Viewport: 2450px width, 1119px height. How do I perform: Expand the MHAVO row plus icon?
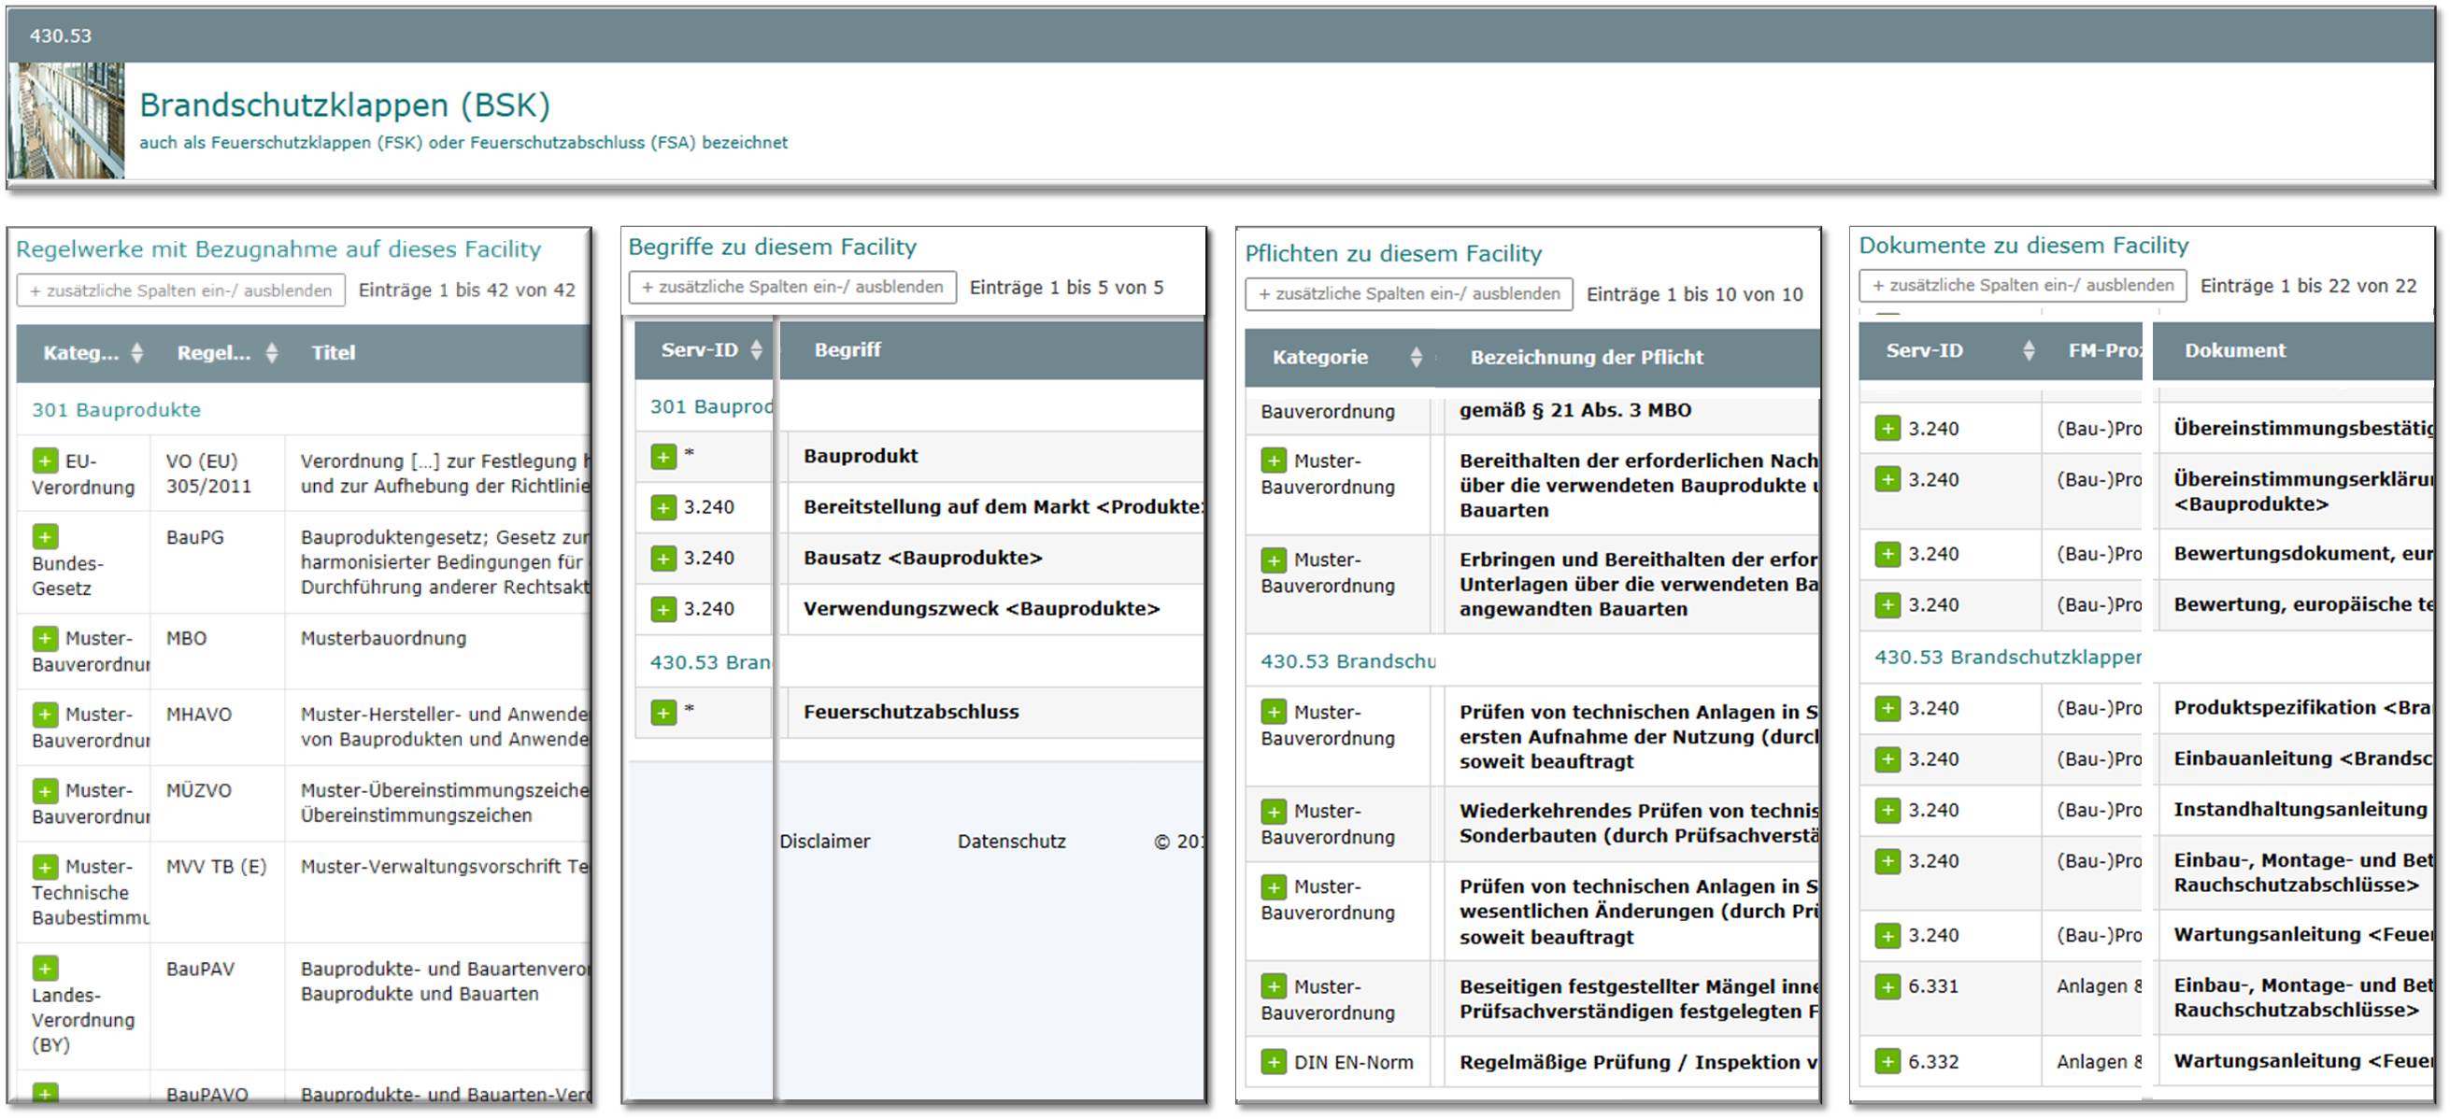[x=45, y=714]
